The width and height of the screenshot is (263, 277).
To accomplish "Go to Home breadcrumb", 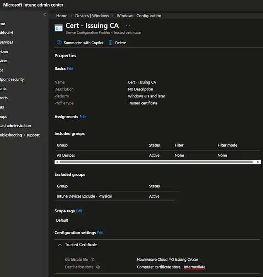I will [61, 16].
